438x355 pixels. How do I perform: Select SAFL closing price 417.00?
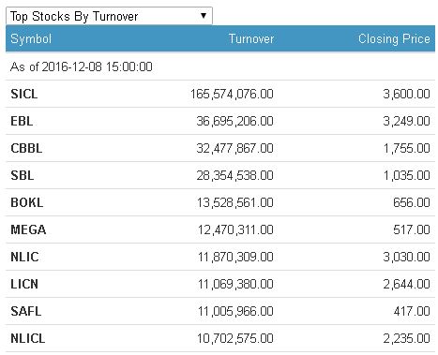click(412, 311)
